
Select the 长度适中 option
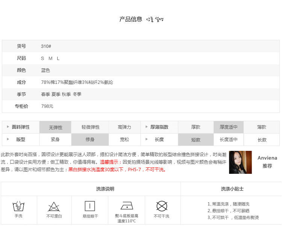[x=229, y=140]
